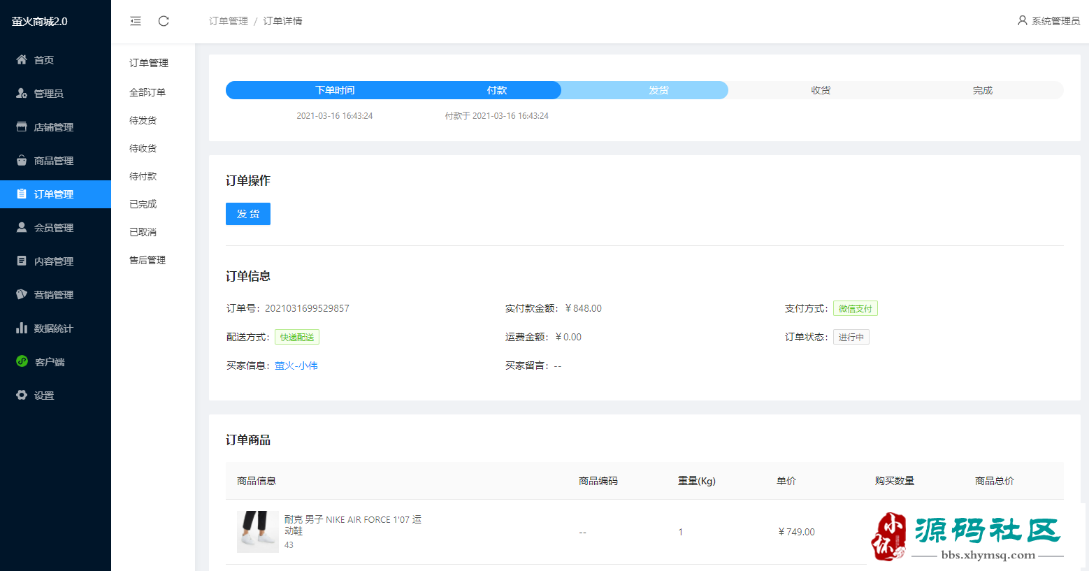1089x571 pixels.
Task: Click the 重量(Kg) column header
Action: [697, 481]
